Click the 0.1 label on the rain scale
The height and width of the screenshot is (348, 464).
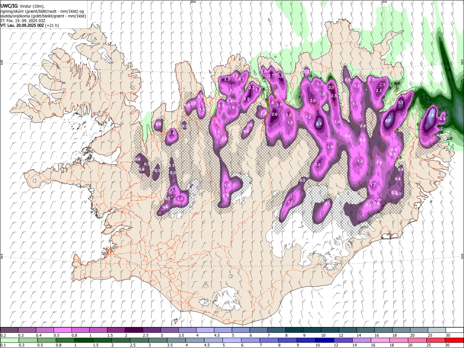click(x=3, y=345)
